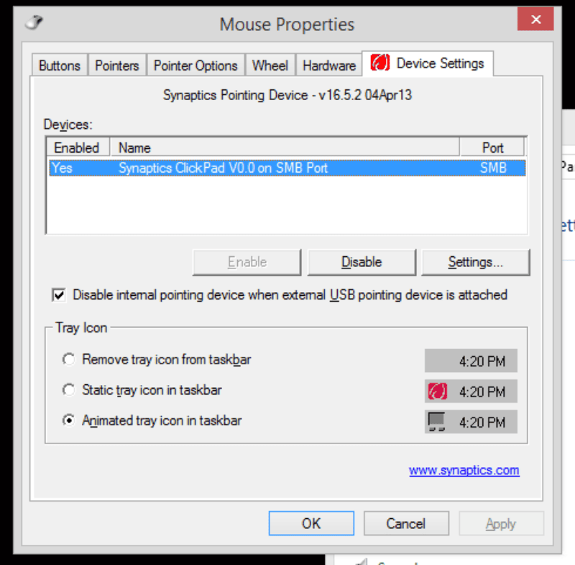Click the mouse icon in the title bar
The width and height of the screenshot is (575, 565).
34,23
